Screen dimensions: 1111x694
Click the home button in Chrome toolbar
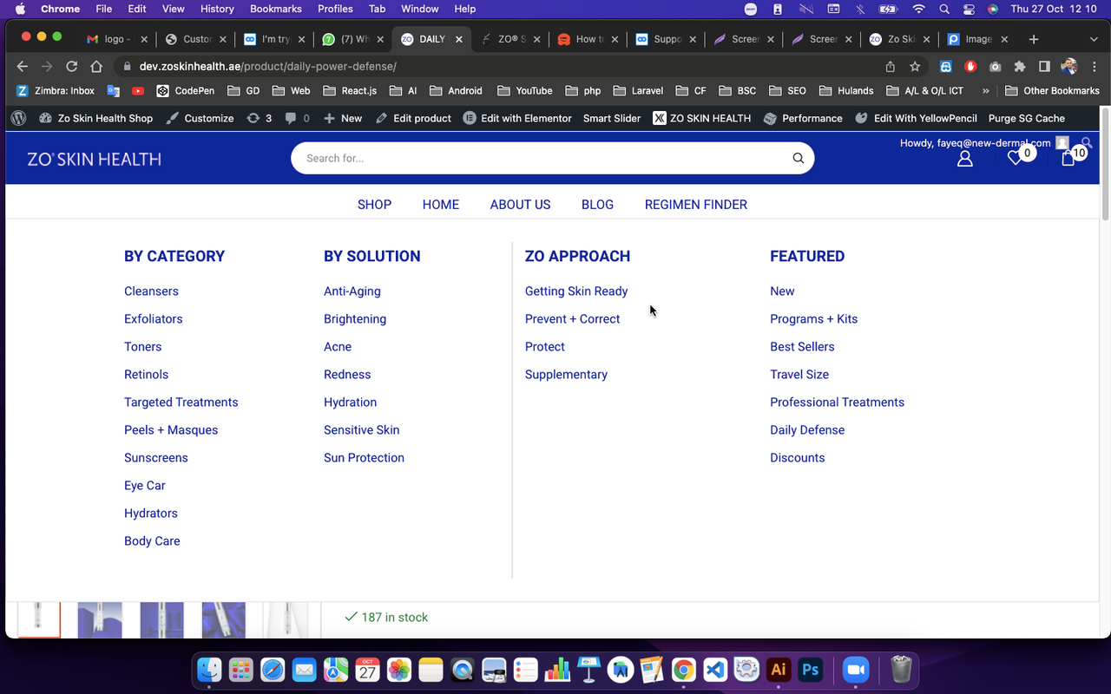click(x=97, y=66)
